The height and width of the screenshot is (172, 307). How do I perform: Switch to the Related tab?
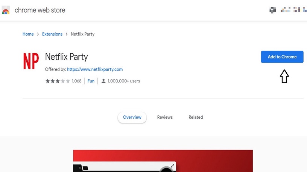click(x=196, y=117)
